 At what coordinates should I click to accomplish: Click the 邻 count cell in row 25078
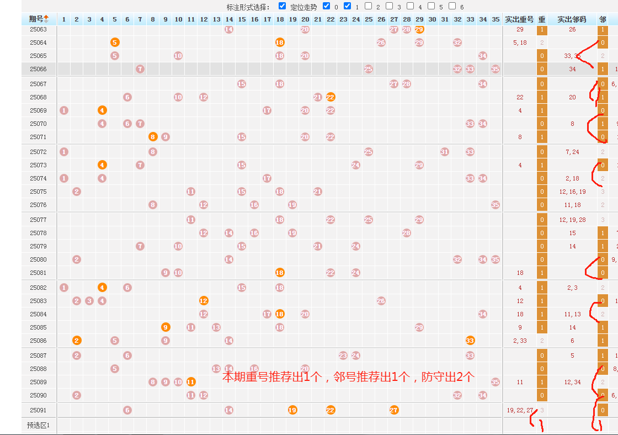pos(603,233)
